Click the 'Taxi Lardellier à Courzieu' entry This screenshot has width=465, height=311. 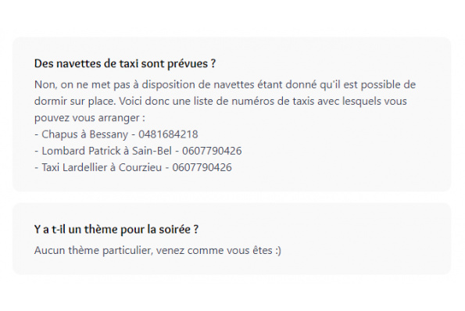[102, 167]
